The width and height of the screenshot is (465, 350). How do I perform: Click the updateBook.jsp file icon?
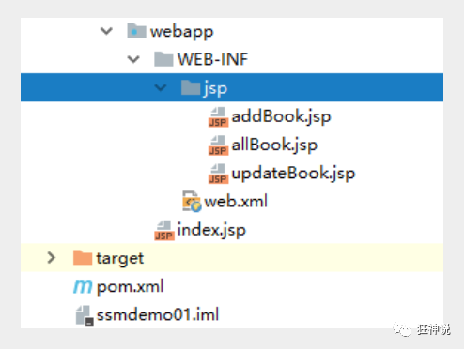(218, 174)
